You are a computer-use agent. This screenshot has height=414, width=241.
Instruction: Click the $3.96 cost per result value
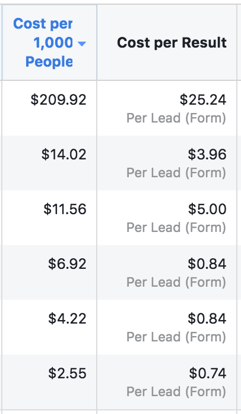[207, 155]
